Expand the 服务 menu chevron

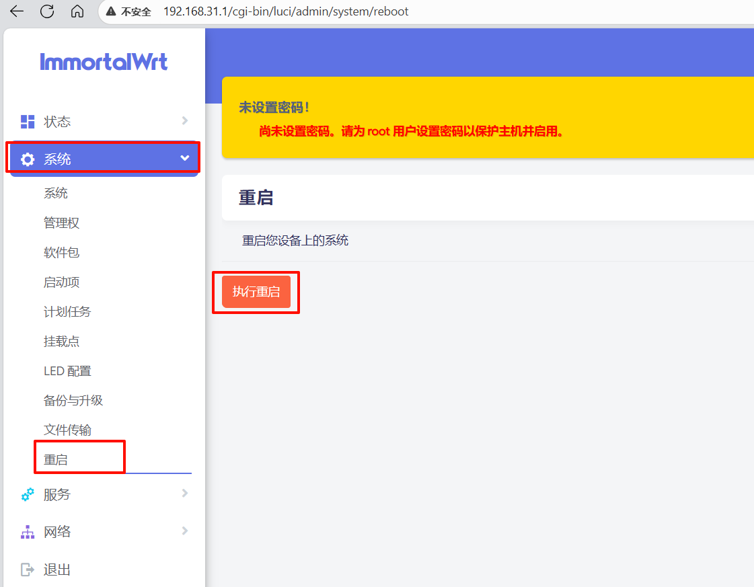click(x=185, y=494)
